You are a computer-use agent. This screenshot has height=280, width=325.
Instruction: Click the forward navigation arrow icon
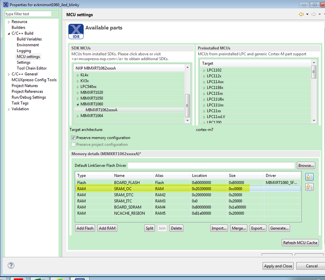tap(314, 14)
